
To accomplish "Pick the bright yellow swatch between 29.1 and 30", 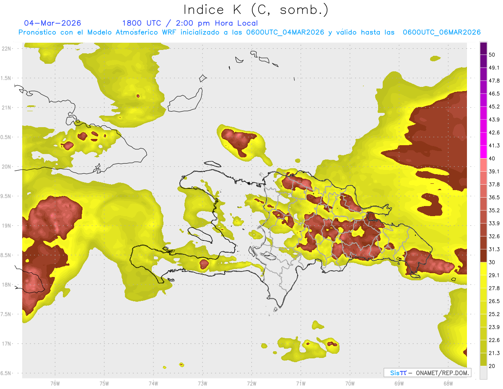I will tap(484, 269).
